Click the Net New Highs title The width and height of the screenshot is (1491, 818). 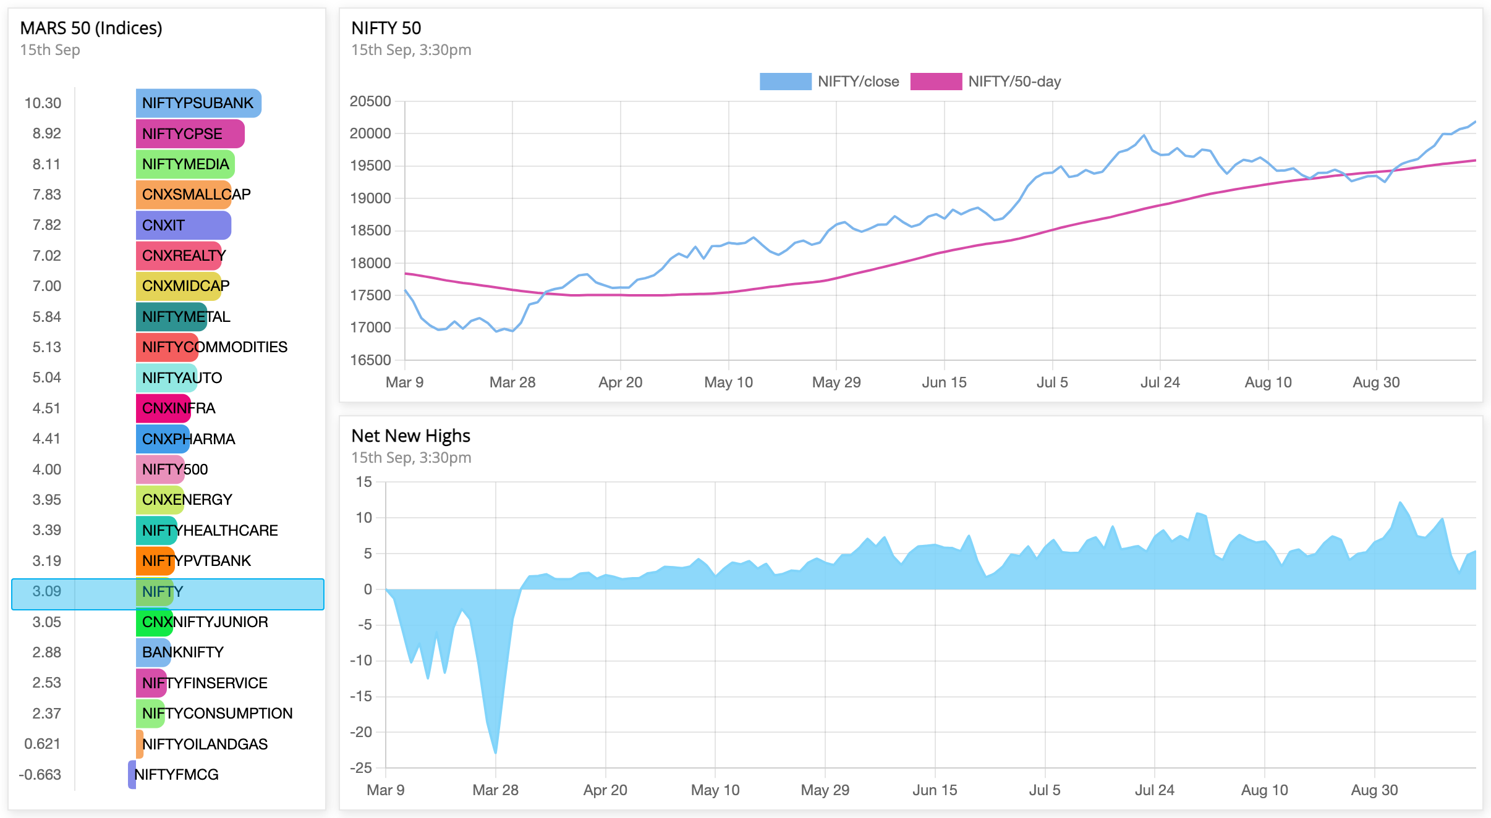click(411, 436)
